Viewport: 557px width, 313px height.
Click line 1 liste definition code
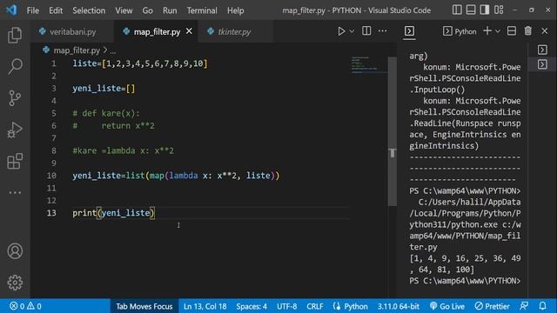click(140, 63)
